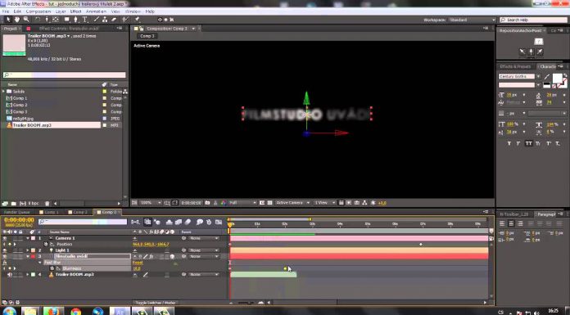570x315 pixels.
Task: Click the Search Help field
Action: (x=533, y=20)
